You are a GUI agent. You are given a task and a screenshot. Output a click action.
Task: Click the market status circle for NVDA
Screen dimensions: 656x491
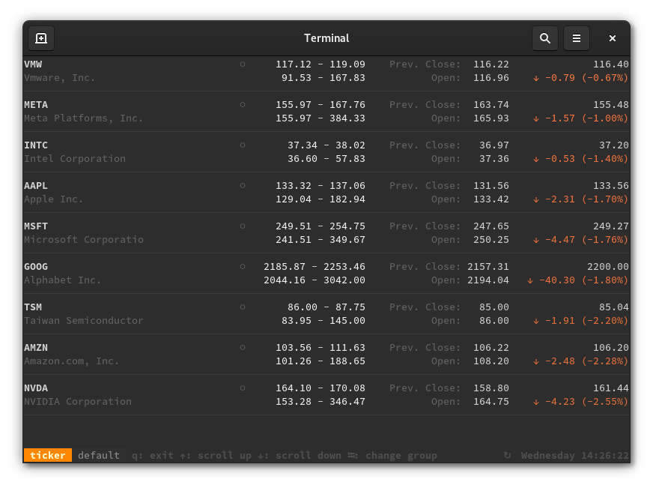[243, 388]
